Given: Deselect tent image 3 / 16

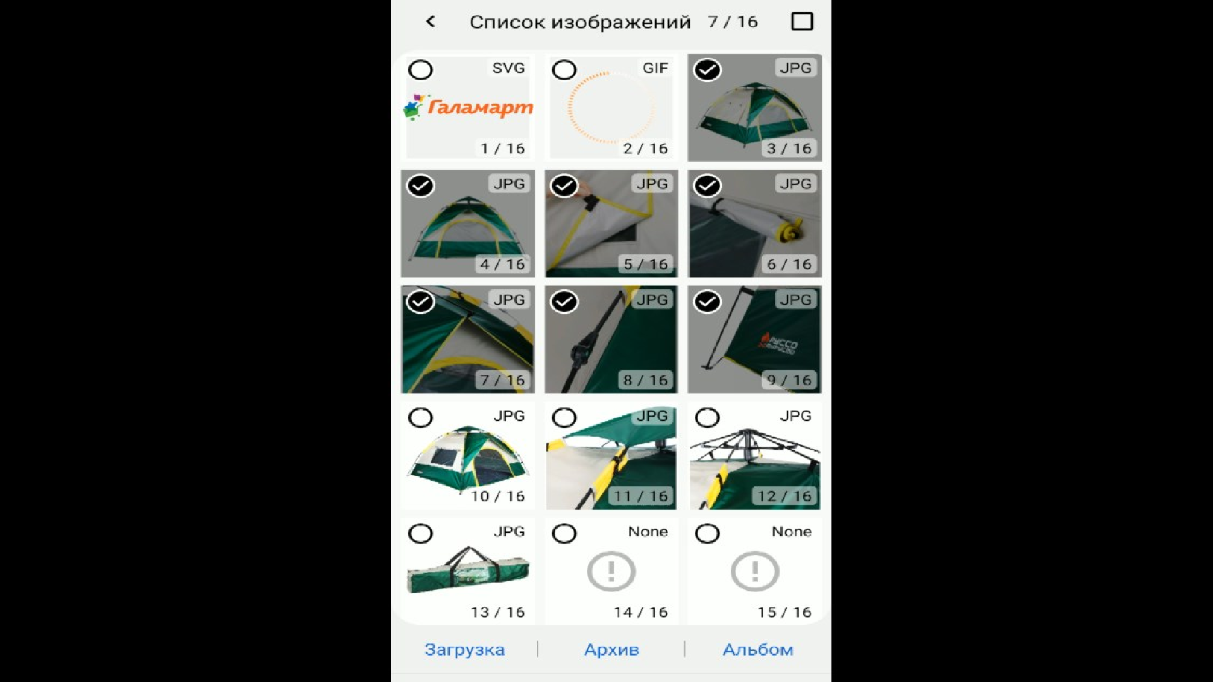Looking at the screenshot, I should 708,69.
